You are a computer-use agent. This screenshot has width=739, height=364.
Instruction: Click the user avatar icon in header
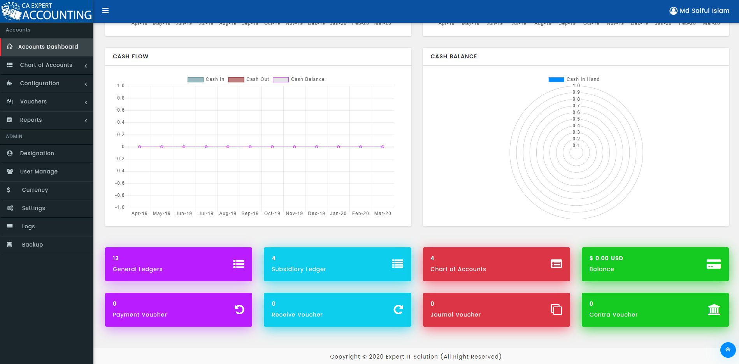pyautogui.click(x=673, y=11)
